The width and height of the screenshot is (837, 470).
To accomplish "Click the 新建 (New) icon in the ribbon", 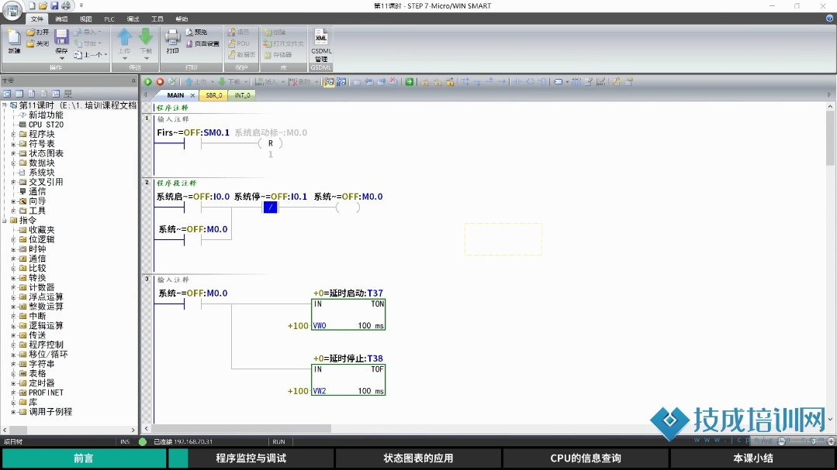I will pyautogui.click(x=14, y=40).
